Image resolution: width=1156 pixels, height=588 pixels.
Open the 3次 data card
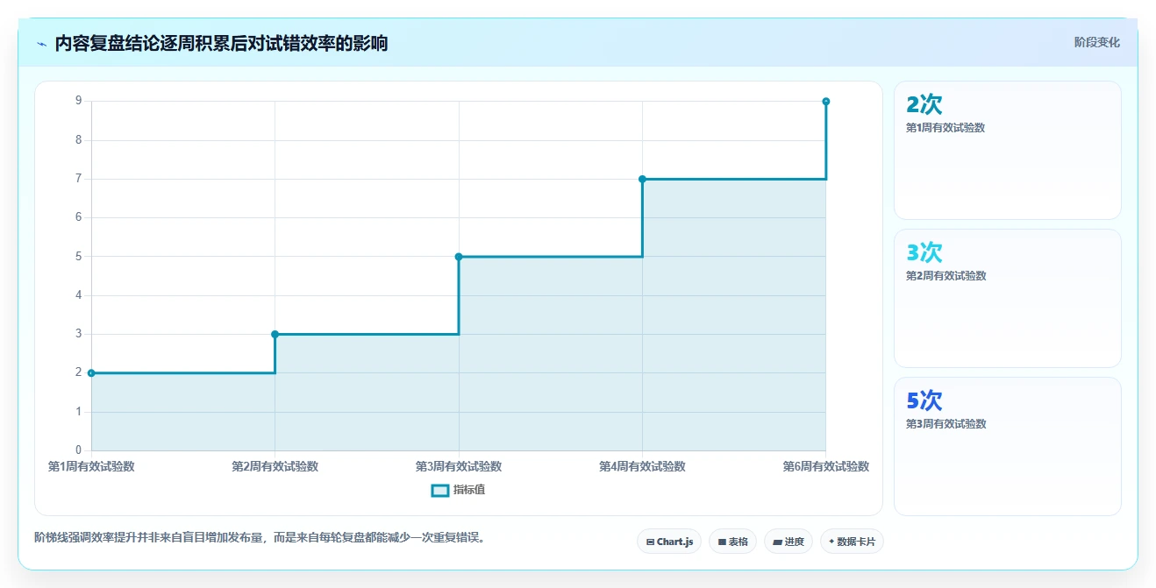1008,298
